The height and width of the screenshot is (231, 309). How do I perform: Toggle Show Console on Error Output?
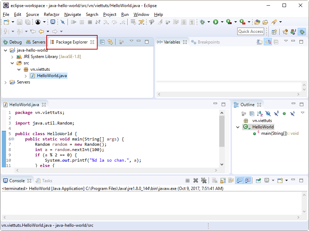(x=247, y=180)
